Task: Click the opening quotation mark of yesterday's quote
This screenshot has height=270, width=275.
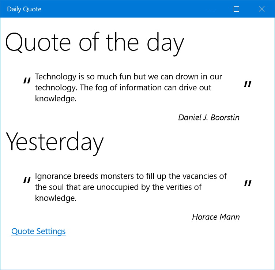Action: point(27,180)
